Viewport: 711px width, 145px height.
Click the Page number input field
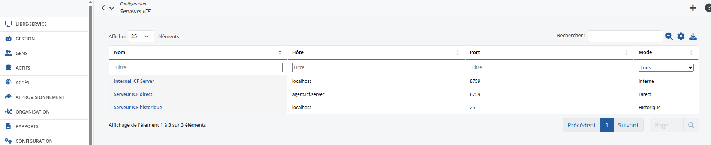[666, 125]
